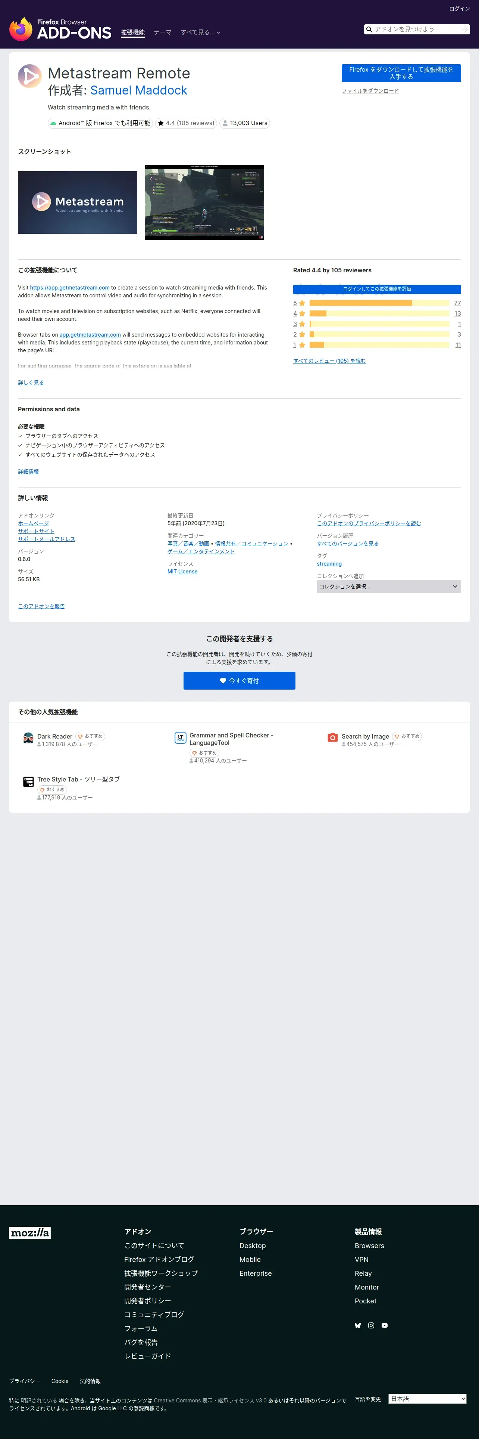Open the 日本語 language selector
This screenshot has width=479, height=1439.
click(x=428, y=1399)
